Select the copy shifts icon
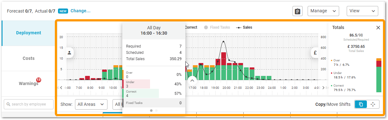Screen dimensions: 388x120 pos(361,104)
